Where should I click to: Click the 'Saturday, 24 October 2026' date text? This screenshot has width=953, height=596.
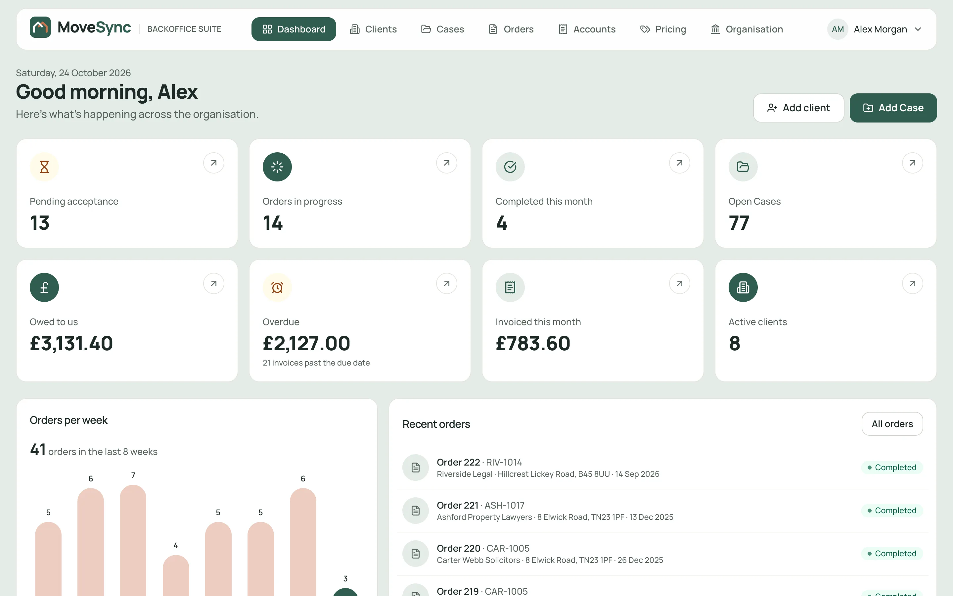pyautogui.click(x=73, y=73)
